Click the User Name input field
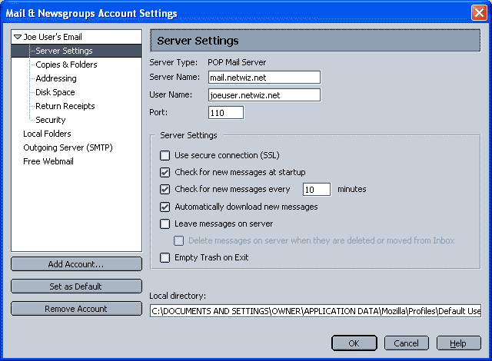The image size is (492, 361). pyautogui.click(x=264, y=95)
